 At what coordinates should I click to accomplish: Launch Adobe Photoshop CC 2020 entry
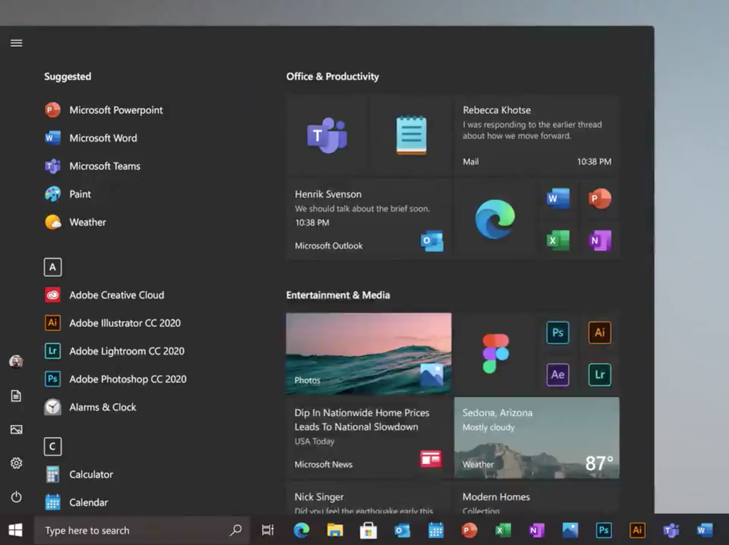(x=115, y=379)
